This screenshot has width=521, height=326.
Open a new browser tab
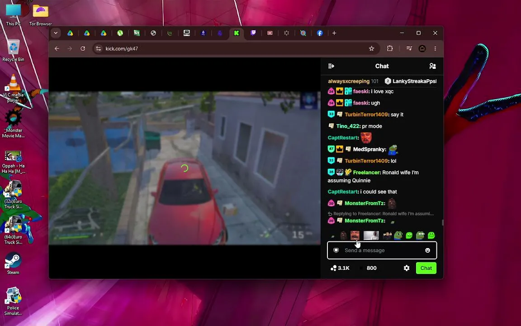(334, 33)
